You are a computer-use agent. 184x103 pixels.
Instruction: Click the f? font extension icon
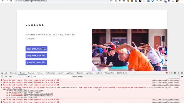pos(161,1)
